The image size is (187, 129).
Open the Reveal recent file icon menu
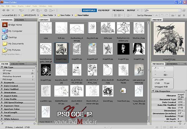point(22,11)
